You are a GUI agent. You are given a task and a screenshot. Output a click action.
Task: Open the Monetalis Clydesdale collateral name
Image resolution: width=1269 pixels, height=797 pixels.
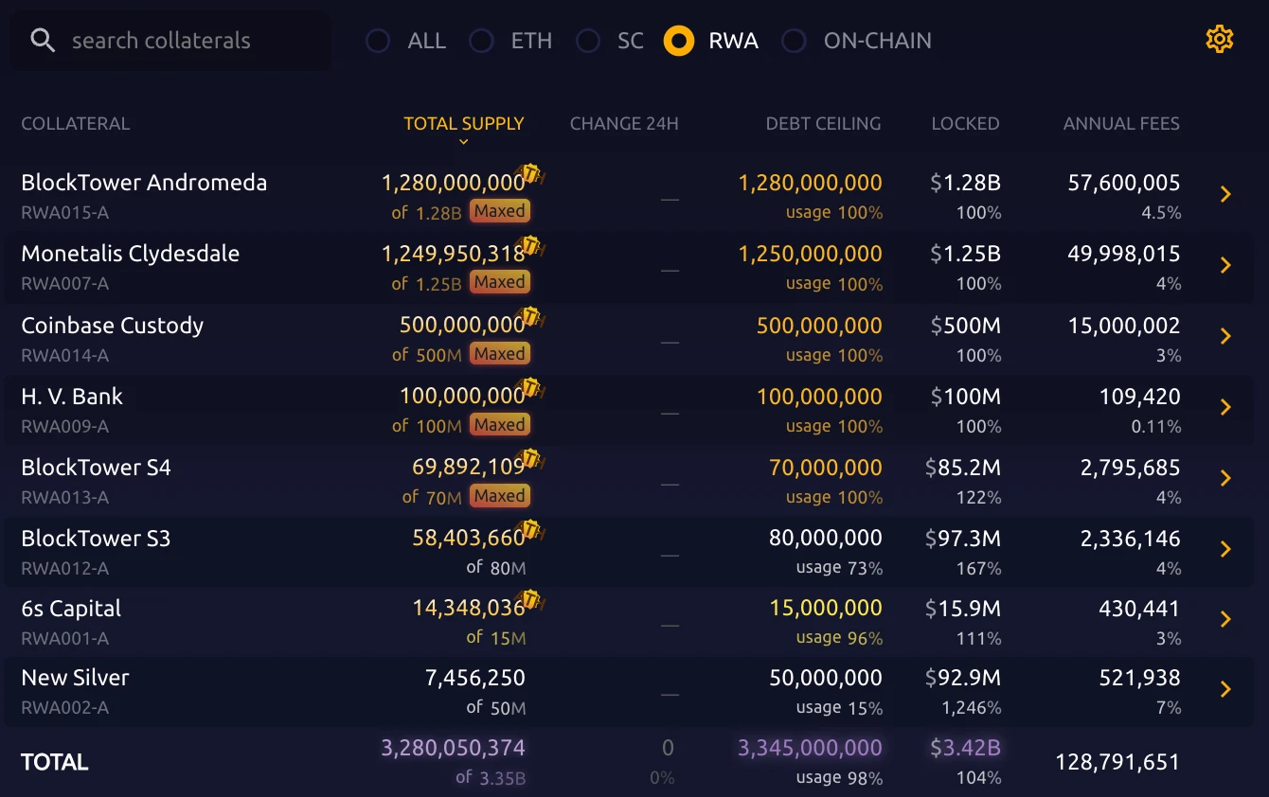(x=131, y=254)
